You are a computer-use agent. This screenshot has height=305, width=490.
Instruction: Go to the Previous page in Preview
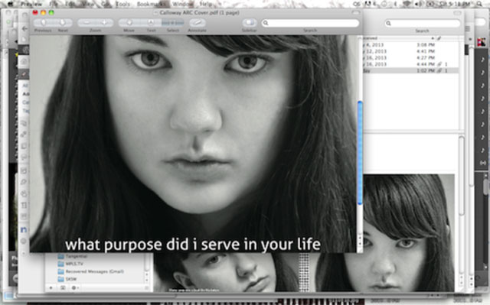43,23
